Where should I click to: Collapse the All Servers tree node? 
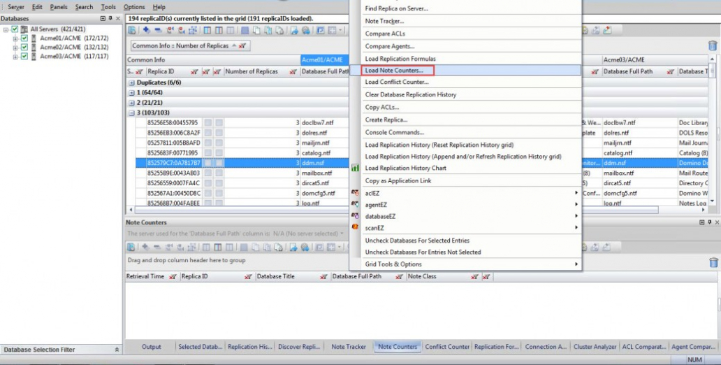pyautogui.click(x=6, y=29)
